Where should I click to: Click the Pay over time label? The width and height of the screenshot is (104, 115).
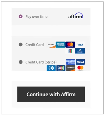pos(37,17)
